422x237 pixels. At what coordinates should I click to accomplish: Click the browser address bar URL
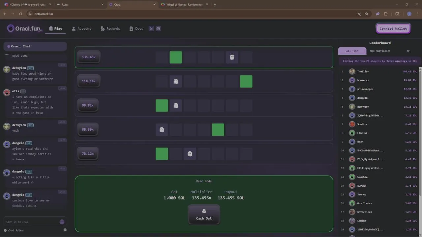[44, 14]
